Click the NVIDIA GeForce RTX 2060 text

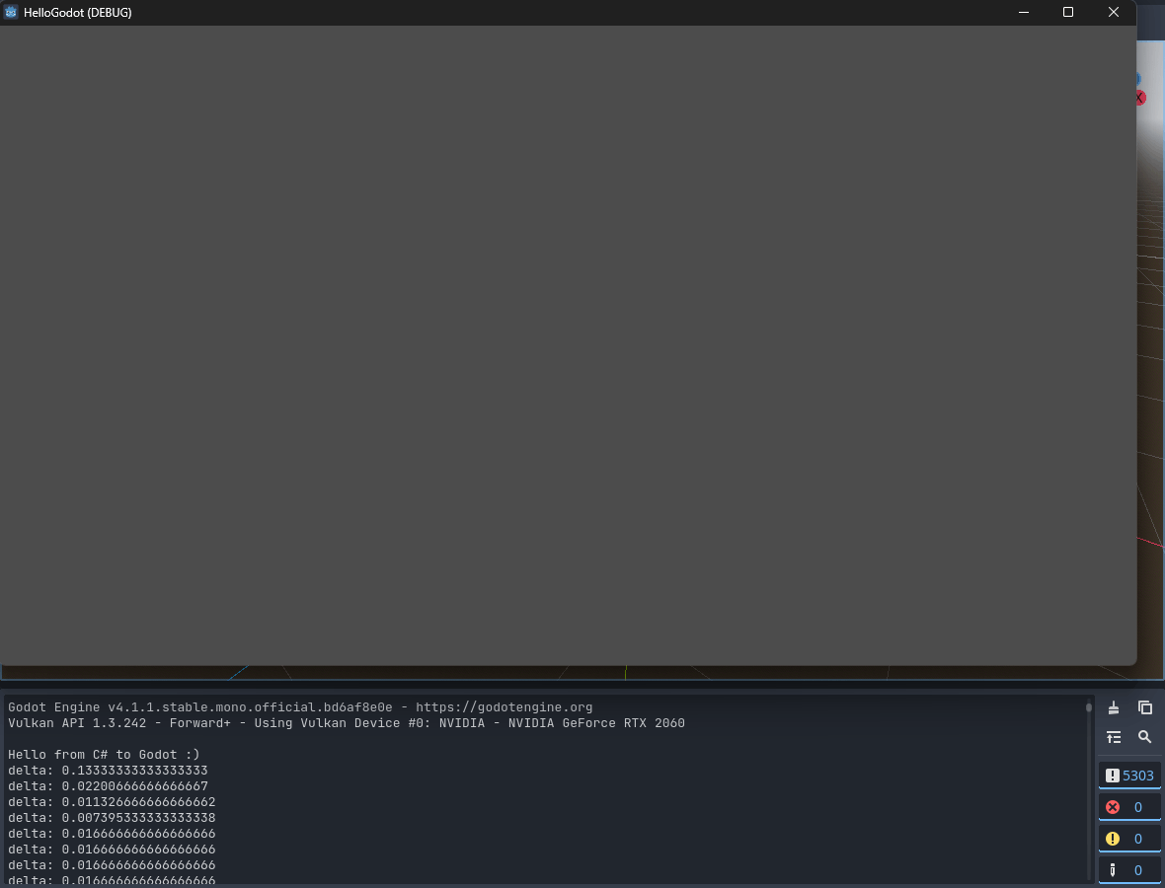596,723
